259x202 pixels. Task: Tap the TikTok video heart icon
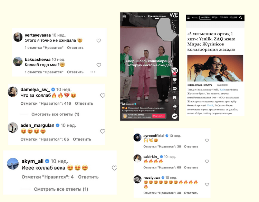(x=175, y=80)
